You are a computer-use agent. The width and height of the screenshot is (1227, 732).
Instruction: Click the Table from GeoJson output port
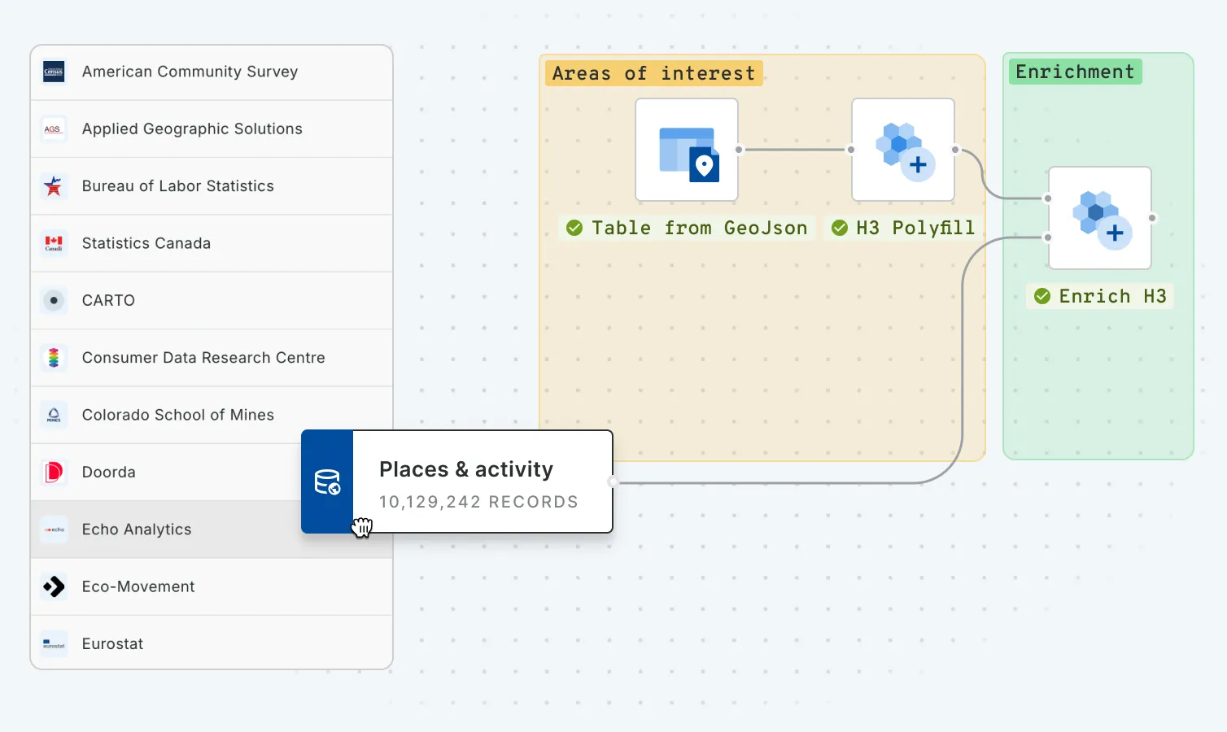tap(739, 150)
